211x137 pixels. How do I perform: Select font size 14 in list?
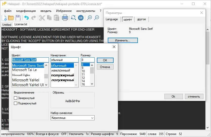click(x=86, y=81)
